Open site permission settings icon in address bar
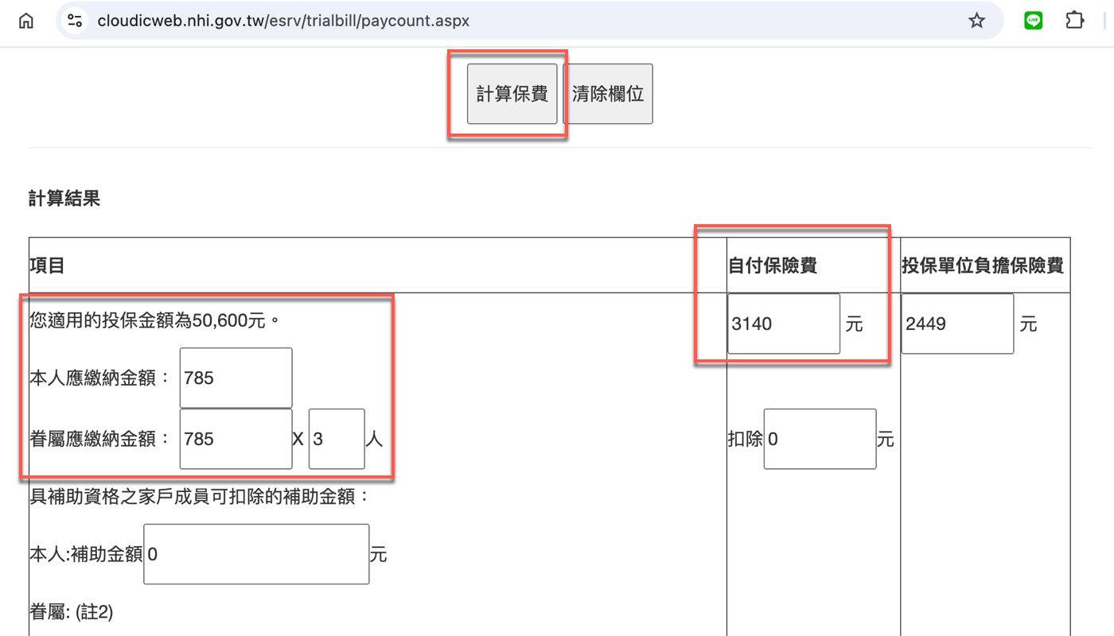 click(x=74, y=20)
